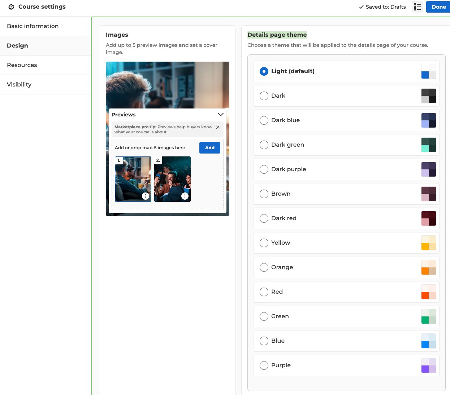This screenshot has height=395, width=450.
Task: Select the Dark blue theme option
Action: tap(264, 120)
